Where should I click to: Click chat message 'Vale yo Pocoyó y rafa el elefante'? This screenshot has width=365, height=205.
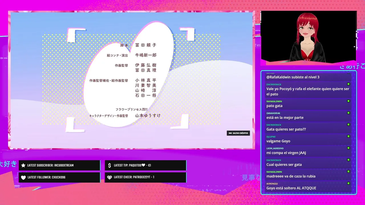(308, 91)
